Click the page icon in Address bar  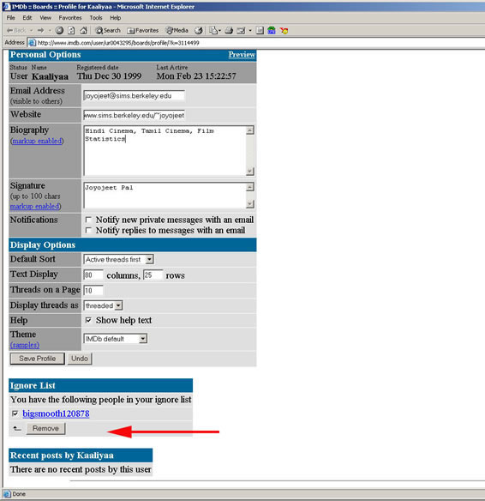[x=32, y=43]
